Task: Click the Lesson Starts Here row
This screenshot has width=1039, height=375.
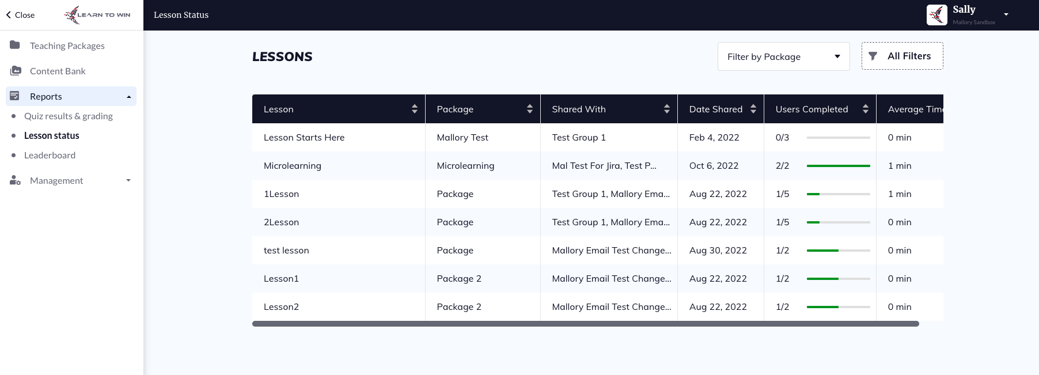Action: click(x=598, y=137)
